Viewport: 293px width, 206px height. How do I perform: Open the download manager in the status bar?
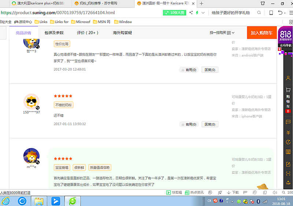pos(233,192)
